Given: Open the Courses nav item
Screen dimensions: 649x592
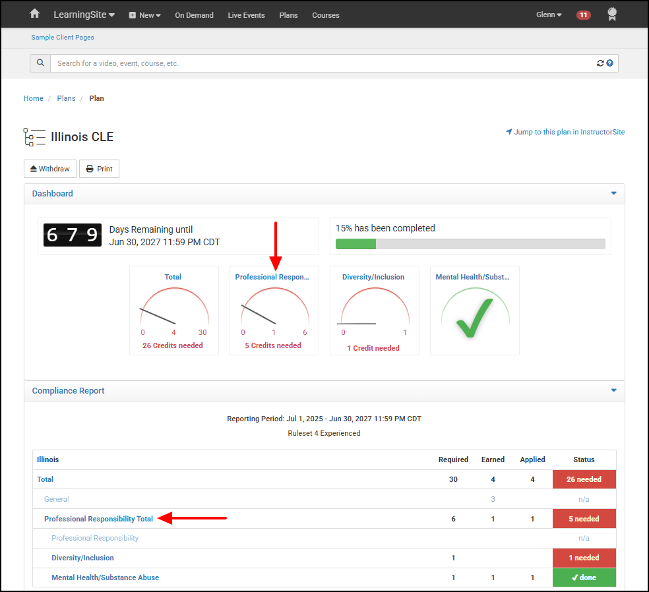Looking at the screenshot, I should [326, 15].
